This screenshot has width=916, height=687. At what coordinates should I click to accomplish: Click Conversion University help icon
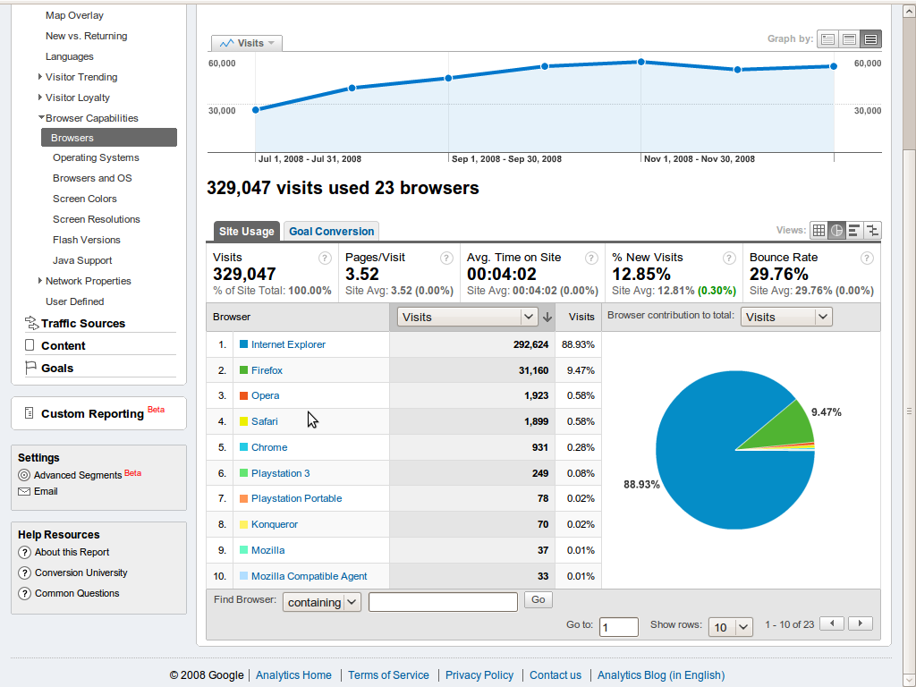coord(24,572)
